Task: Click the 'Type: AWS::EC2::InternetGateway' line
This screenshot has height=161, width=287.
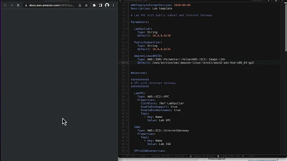Action: [163, 130]
